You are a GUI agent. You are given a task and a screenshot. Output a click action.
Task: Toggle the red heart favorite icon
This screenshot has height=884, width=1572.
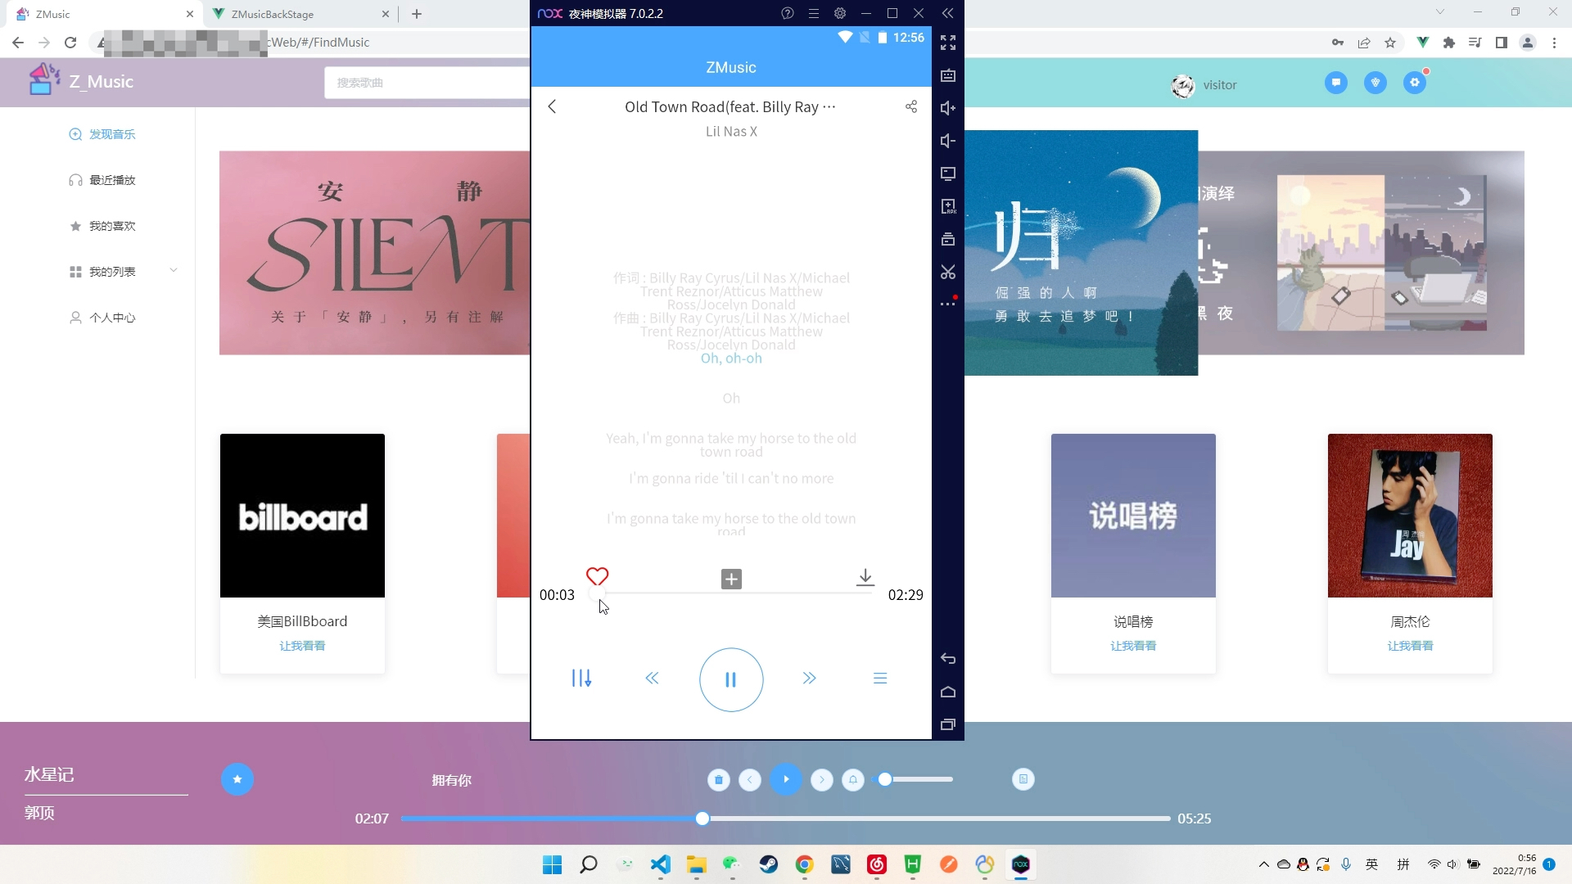597,576
